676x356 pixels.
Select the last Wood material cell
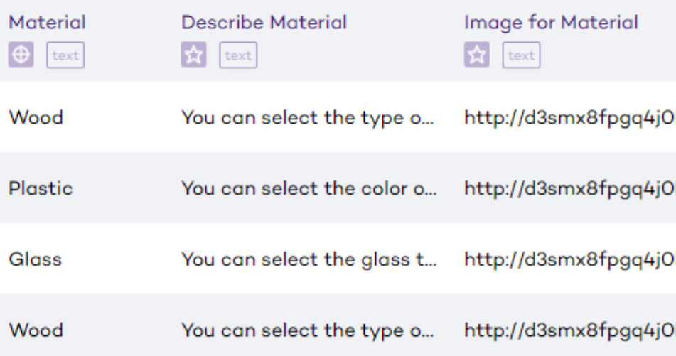pyautogui.click(x=36, y=330)
